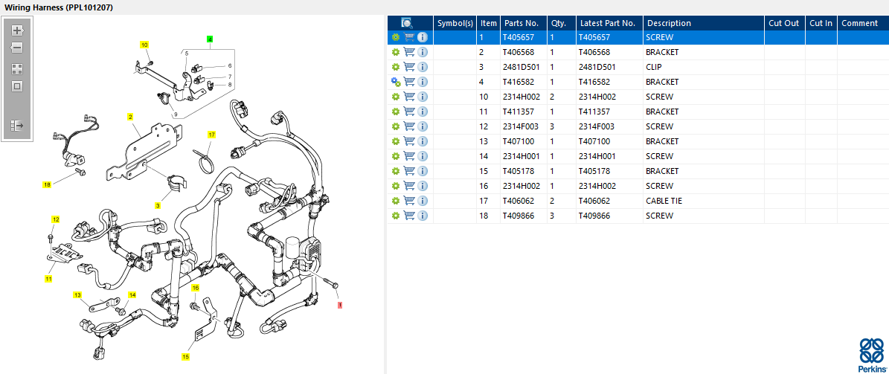This screenshot has height=374, width=889.
Task: Add T416582 BRACKET to cart
Action: [408, 82]
